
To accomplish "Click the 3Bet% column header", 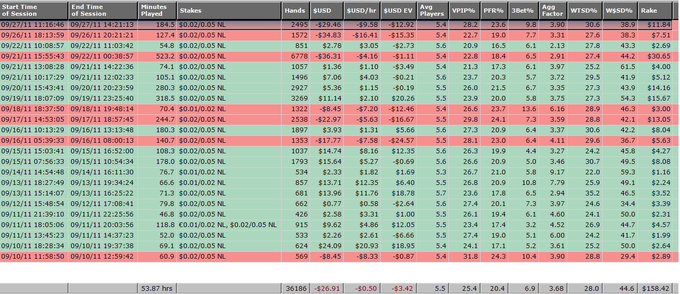I will tap(523, 10).
